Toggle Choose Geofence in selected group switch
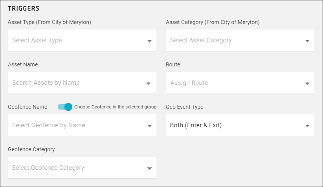The image size is (323, 187). pos(65,107)
